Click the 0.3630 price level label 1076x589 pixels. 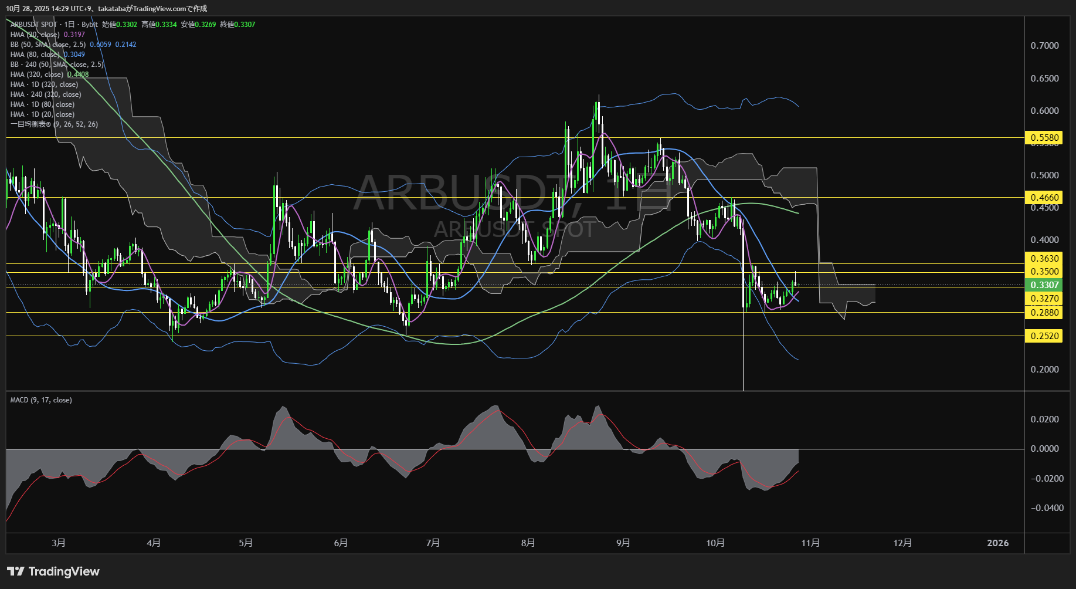(1044, 259)
